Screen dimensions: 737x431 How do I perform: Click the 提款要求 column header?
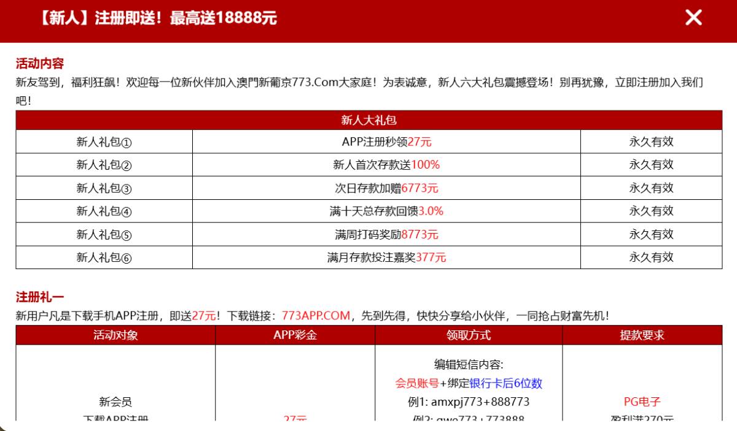pyautogui.click(x=642, y=335)
